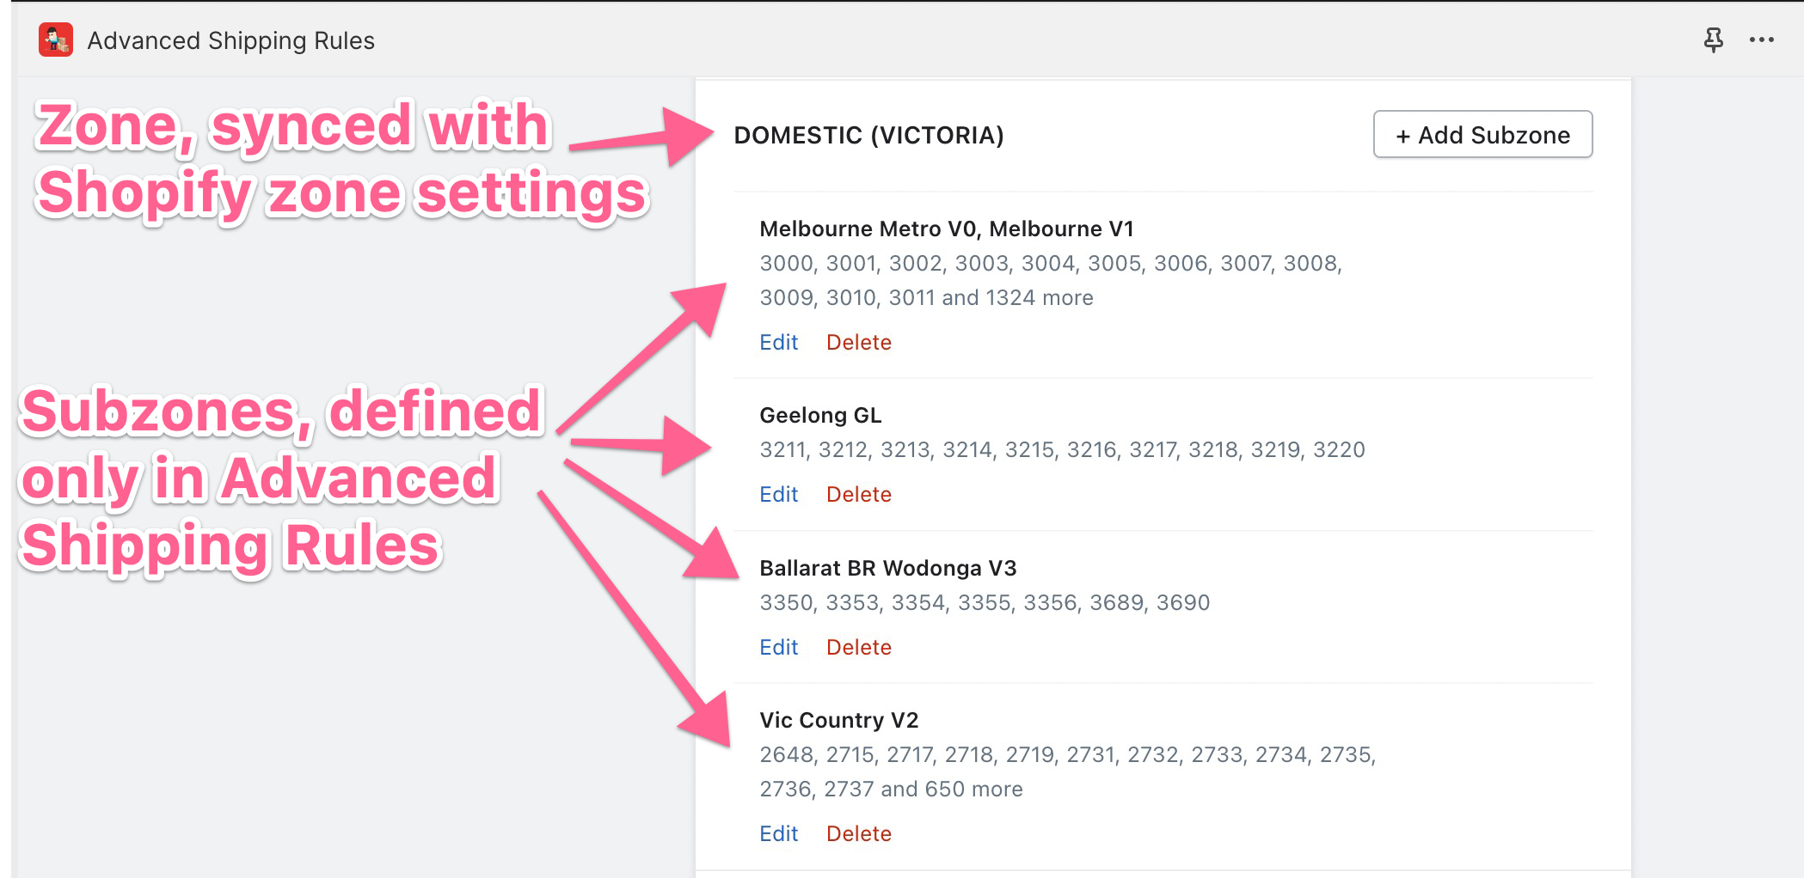This screenshot has width=1804, height=878.
Task: Click the Vic Country V2 subzone title
Action: (x=838, y=720)
